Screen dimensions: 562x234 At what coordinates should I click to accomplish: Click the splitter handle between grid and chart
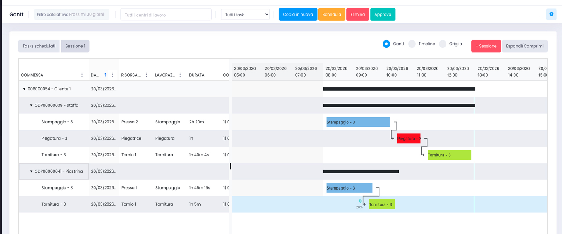[230, 166]
